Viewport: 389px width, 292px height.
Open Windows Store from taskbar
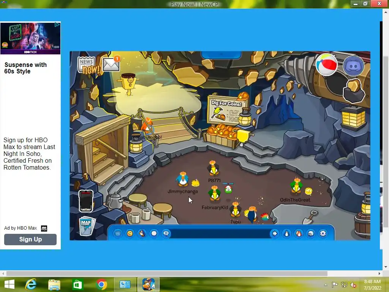[77, 284]
